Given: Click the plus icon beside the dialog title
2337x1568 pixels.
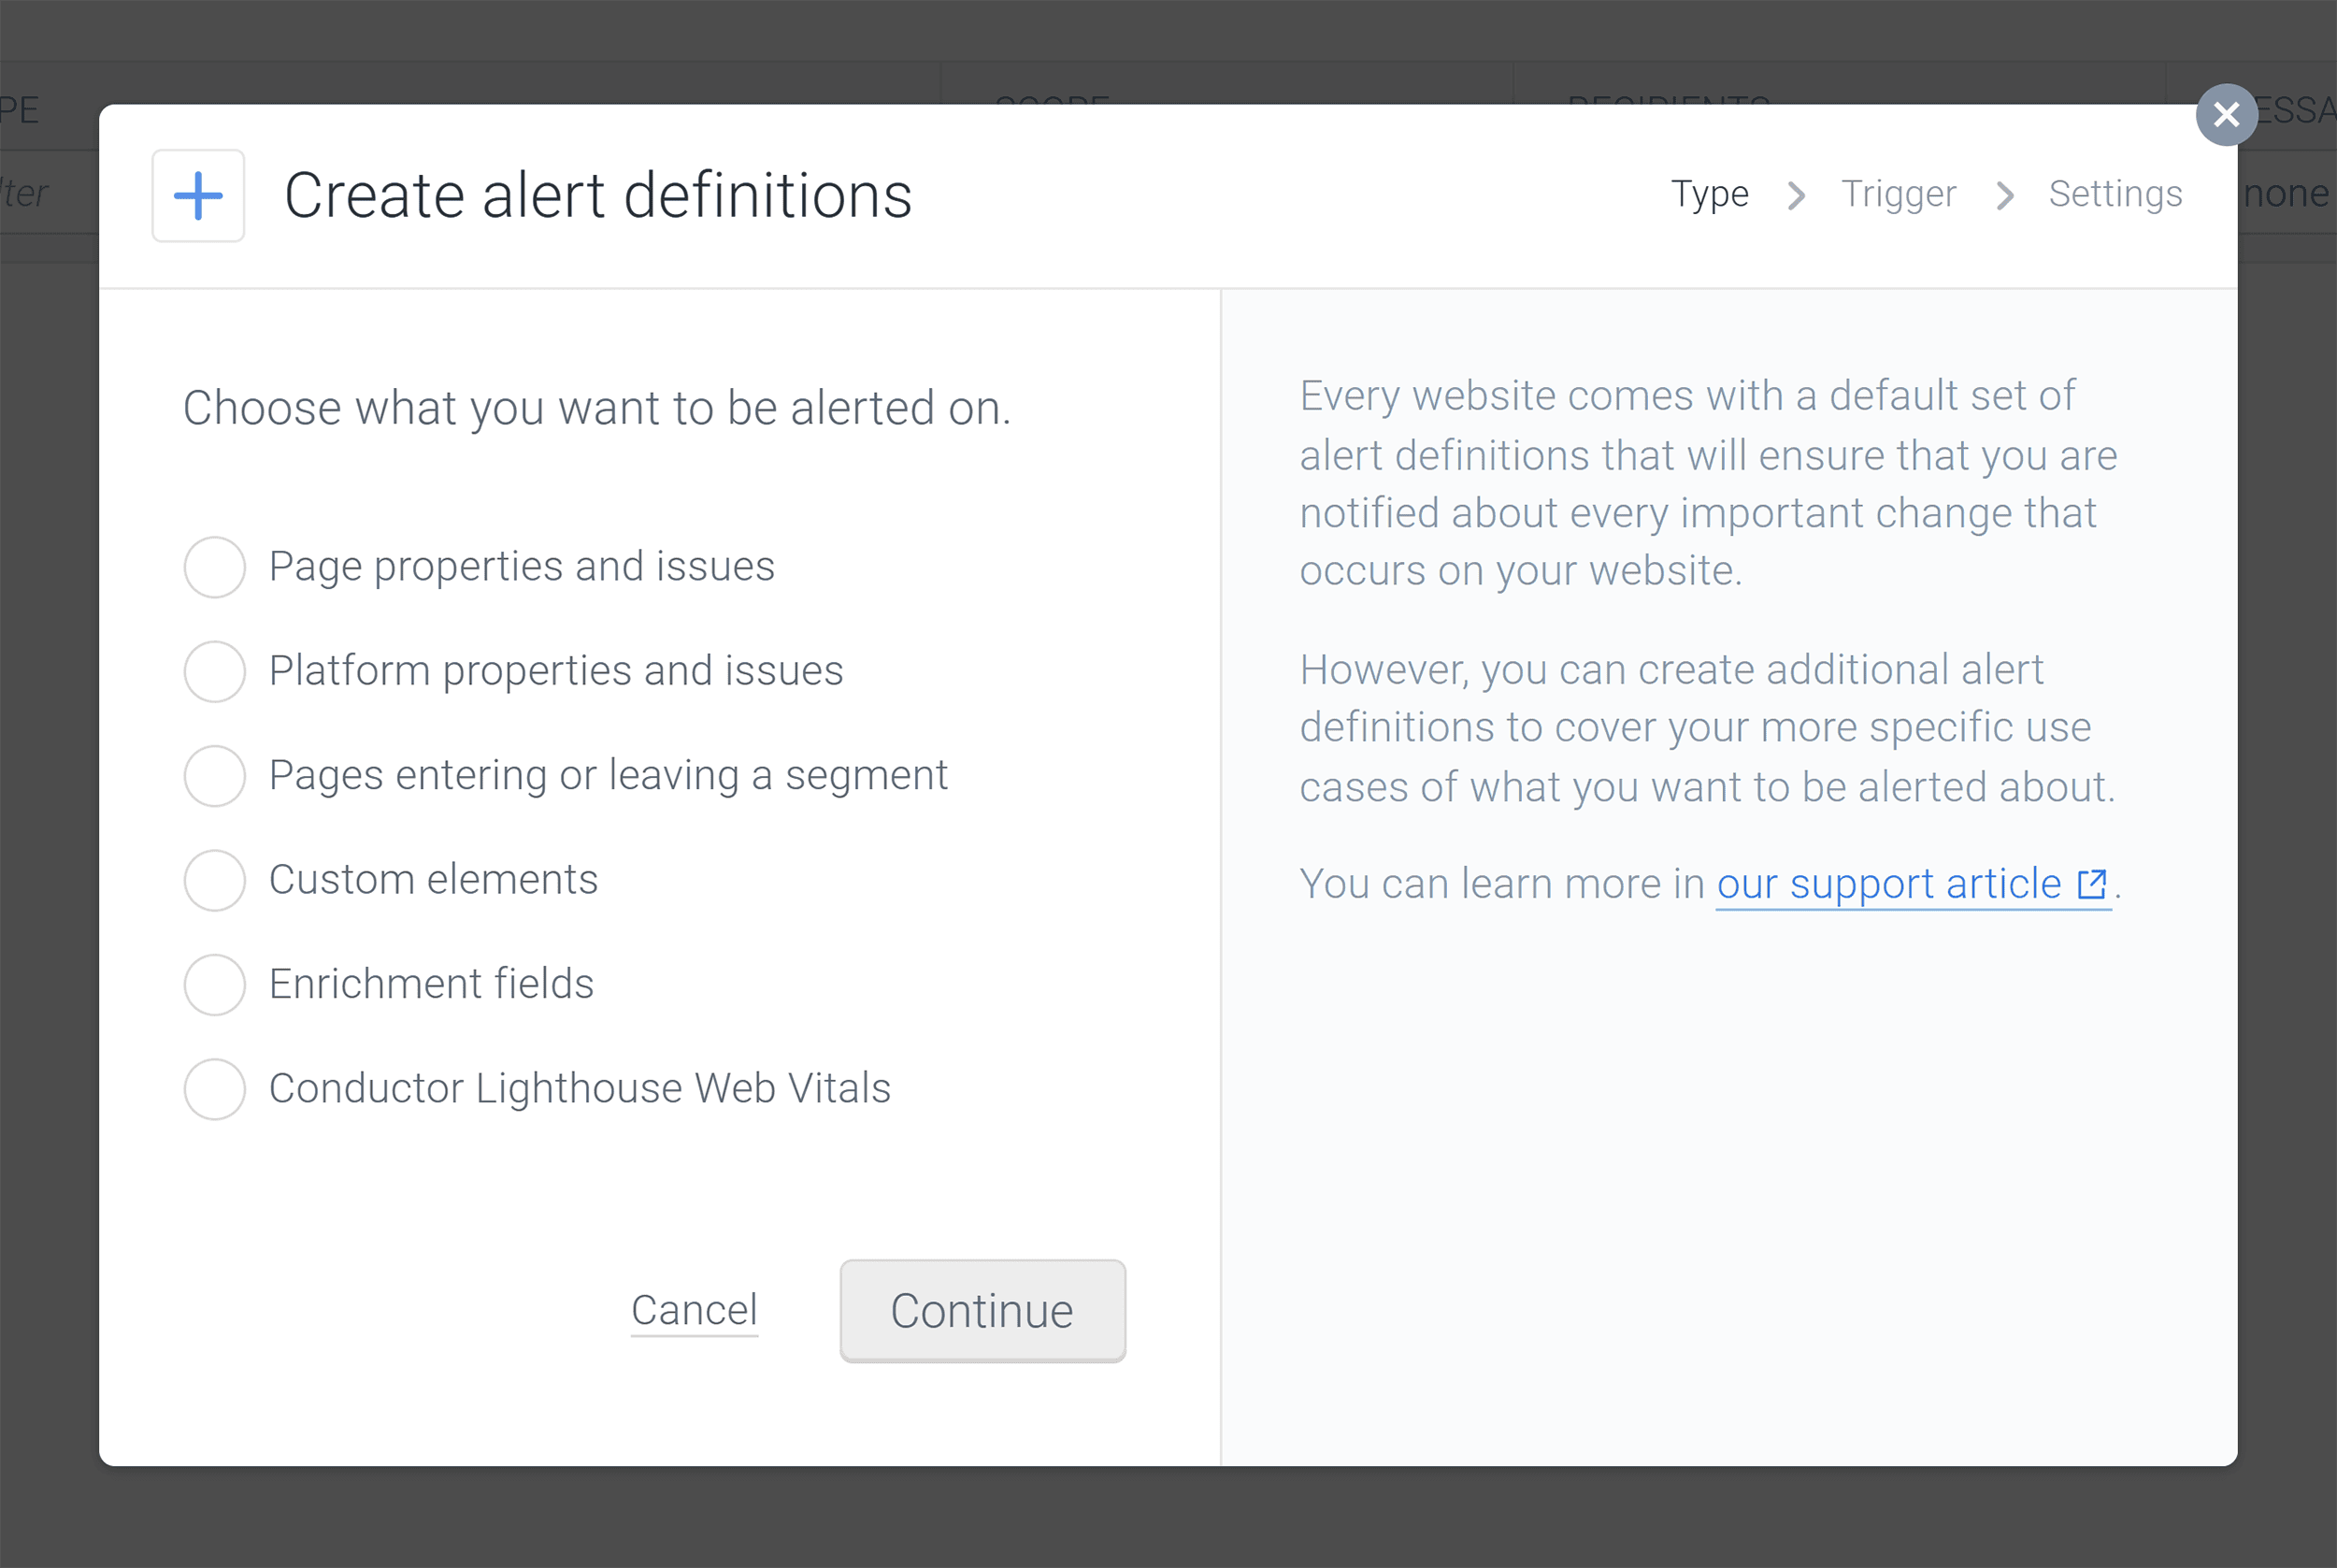Looking at the screenshot, I should click(x=198, y=195).
